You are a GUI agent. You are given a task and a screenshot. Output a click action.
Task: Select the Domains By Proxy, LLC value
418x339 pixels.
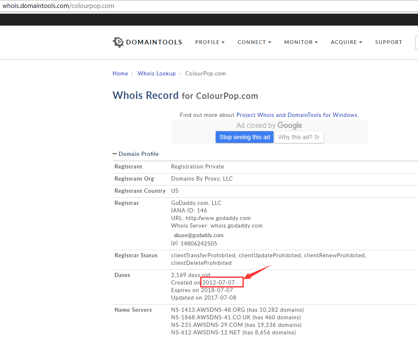point(202,179)
